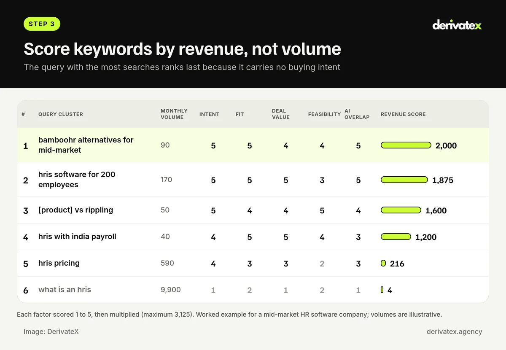The width and height of the screenshot is (506, 350).
Task: Click the revenue score bar for 1,600
Action: pyautogui.click(x=401, y=210)
